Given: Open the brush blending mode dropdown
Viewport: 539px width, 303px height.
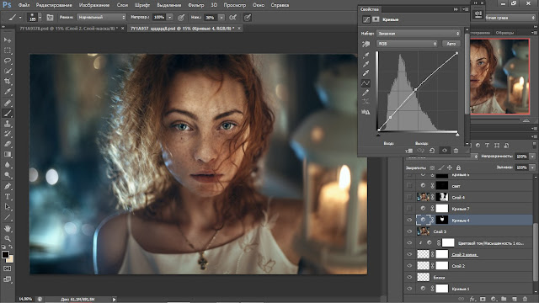Looking at the screenshot, I should (x=101, y=17).
